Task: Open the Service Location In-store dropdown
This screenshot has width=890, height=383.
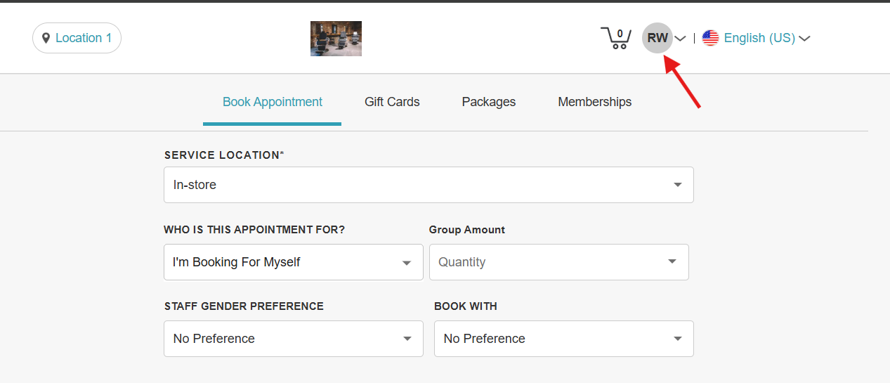Action: [428, 185]
